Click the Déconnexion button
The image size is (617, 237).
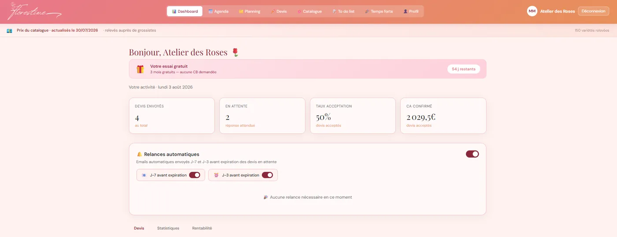click(x=593, y=11)
